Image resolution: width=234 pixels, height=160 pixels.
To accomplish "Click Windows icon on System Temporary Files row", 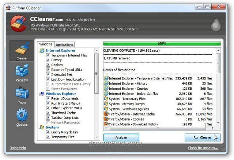I will (x=106, y=98).
